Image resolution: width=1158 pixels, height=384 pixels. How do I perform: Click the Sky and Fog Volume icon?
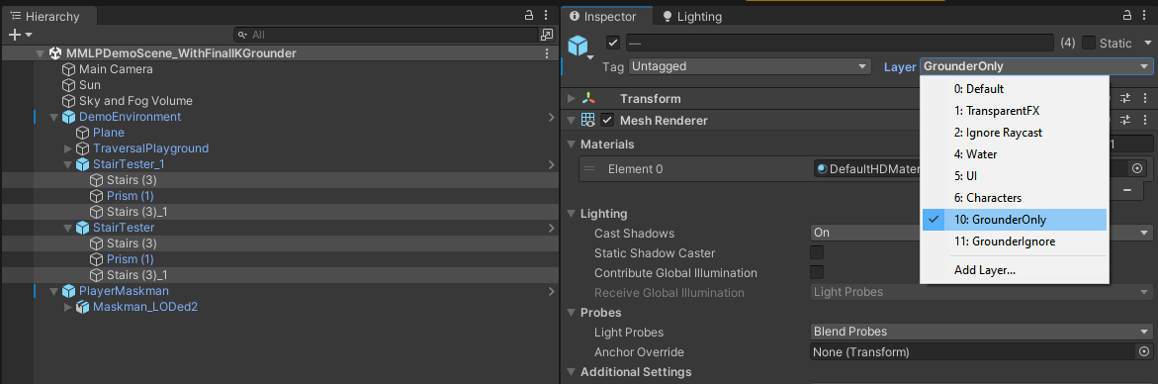pyautogui.click(x=68, y=101)
